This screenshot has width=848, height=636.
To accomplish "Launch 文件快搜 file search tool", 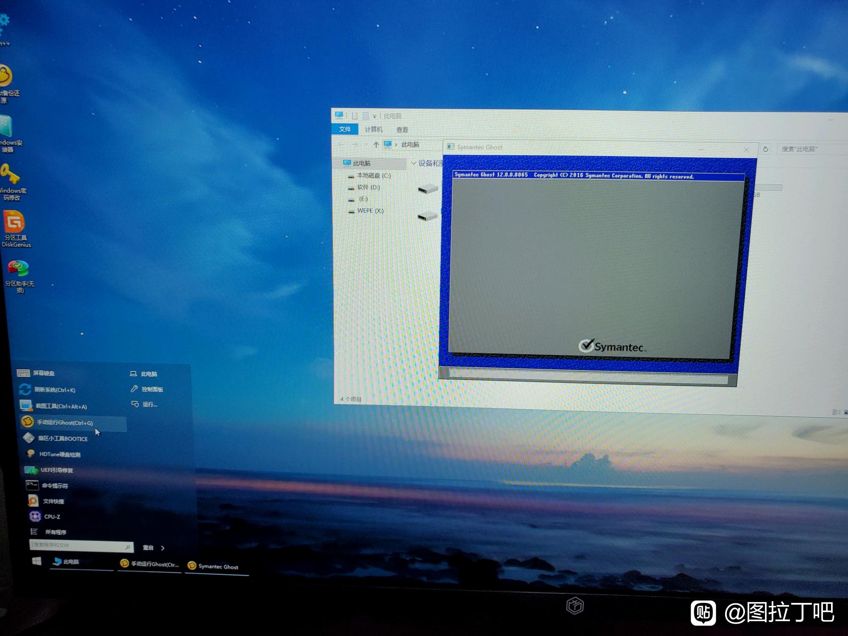I will (x=46, y=501).
